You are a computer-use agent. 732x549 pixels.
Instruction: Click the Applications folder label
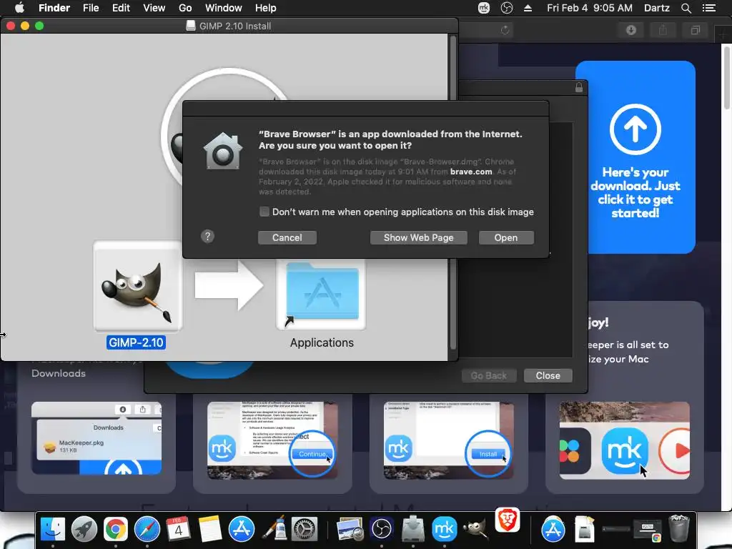click(322, 342)
